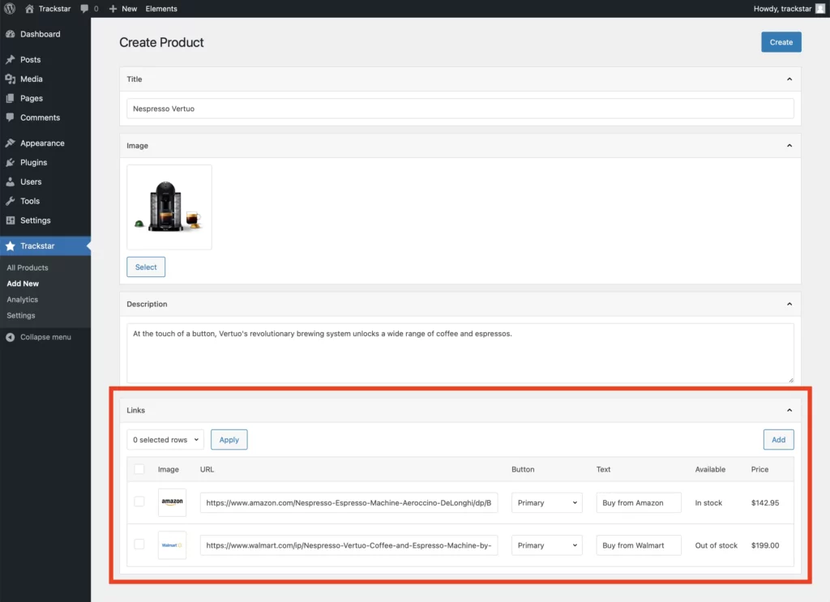Focus the Amazon URL input field
The image size is (830, 602).
coord(349,502)
